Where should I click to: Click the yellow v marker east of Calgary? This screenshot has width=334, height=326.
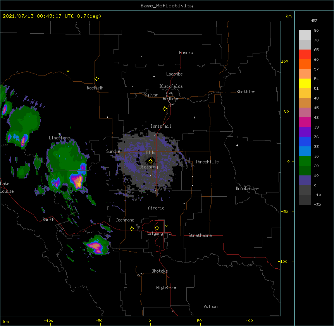point(166,226)
